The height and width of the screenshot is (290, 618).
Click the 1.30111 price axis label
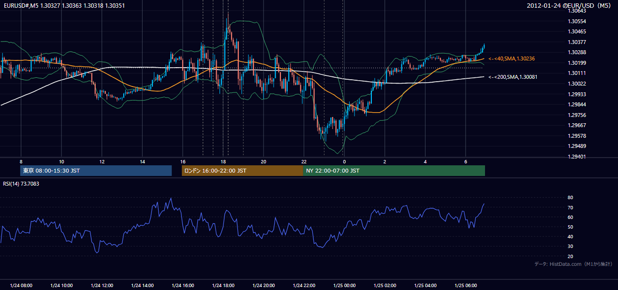pos(577,73)
